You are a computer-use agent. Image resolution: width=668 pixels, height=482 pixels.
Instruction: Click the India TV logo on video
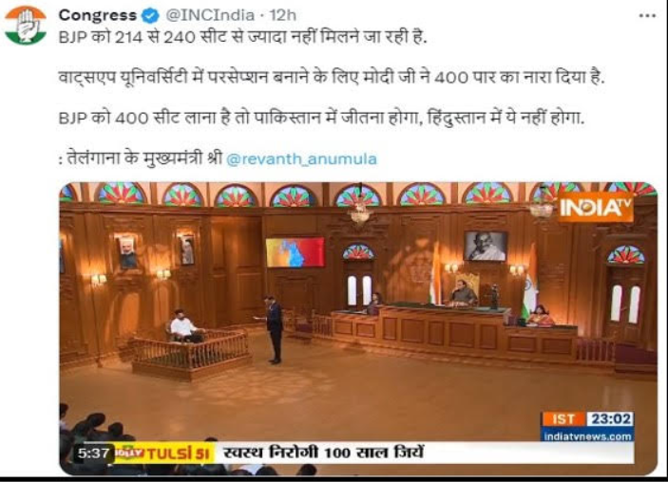[596, 207]
